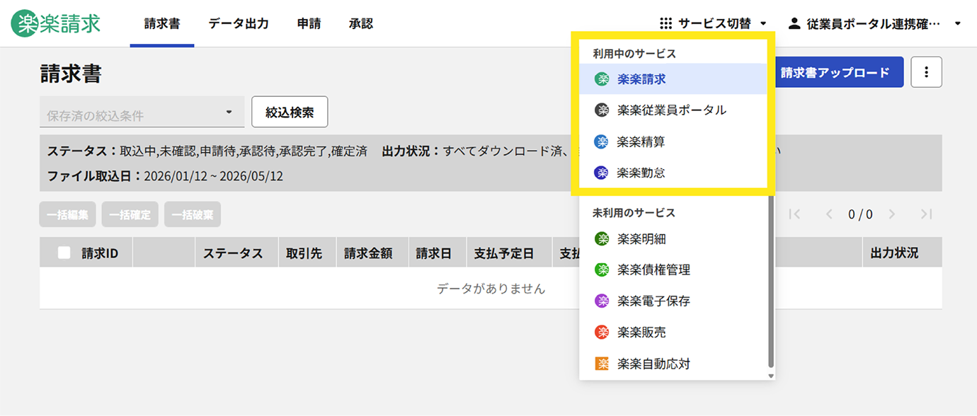Screen dimensions: 977x416
Task: Click the 楽楽販売 service icon
Action: [602, 332]
